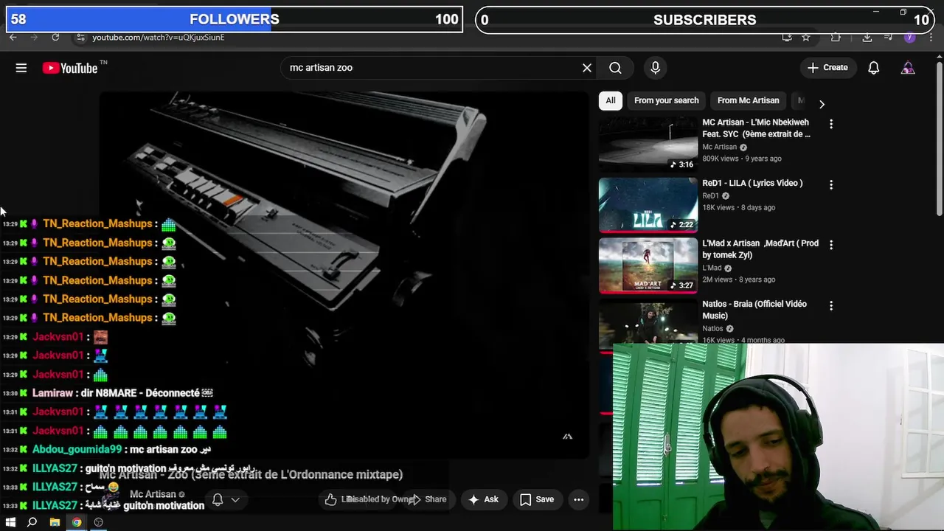
Task: Click username 'Abdou_goumida99' in chat
Action: (x=77, y=449)
